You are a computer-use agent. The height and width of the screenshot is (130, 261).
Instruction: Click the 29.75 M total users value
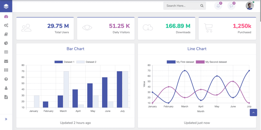(x=58, y=26)
